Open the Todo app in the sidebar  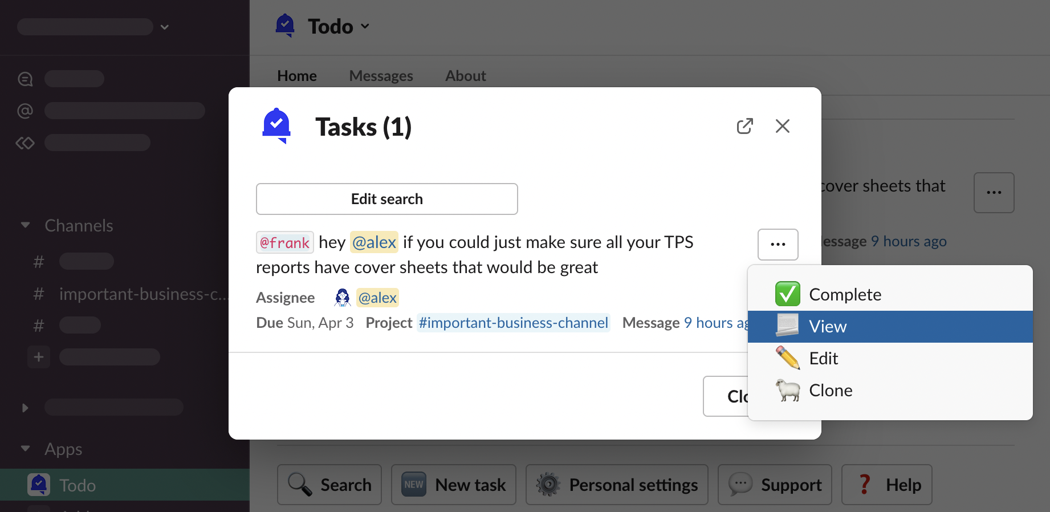click(x=78, y=485)
